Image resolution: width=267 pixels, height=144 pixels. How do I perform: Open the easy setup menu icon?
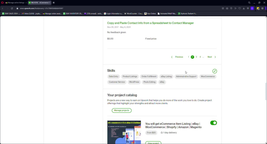[x=248, y=8]
